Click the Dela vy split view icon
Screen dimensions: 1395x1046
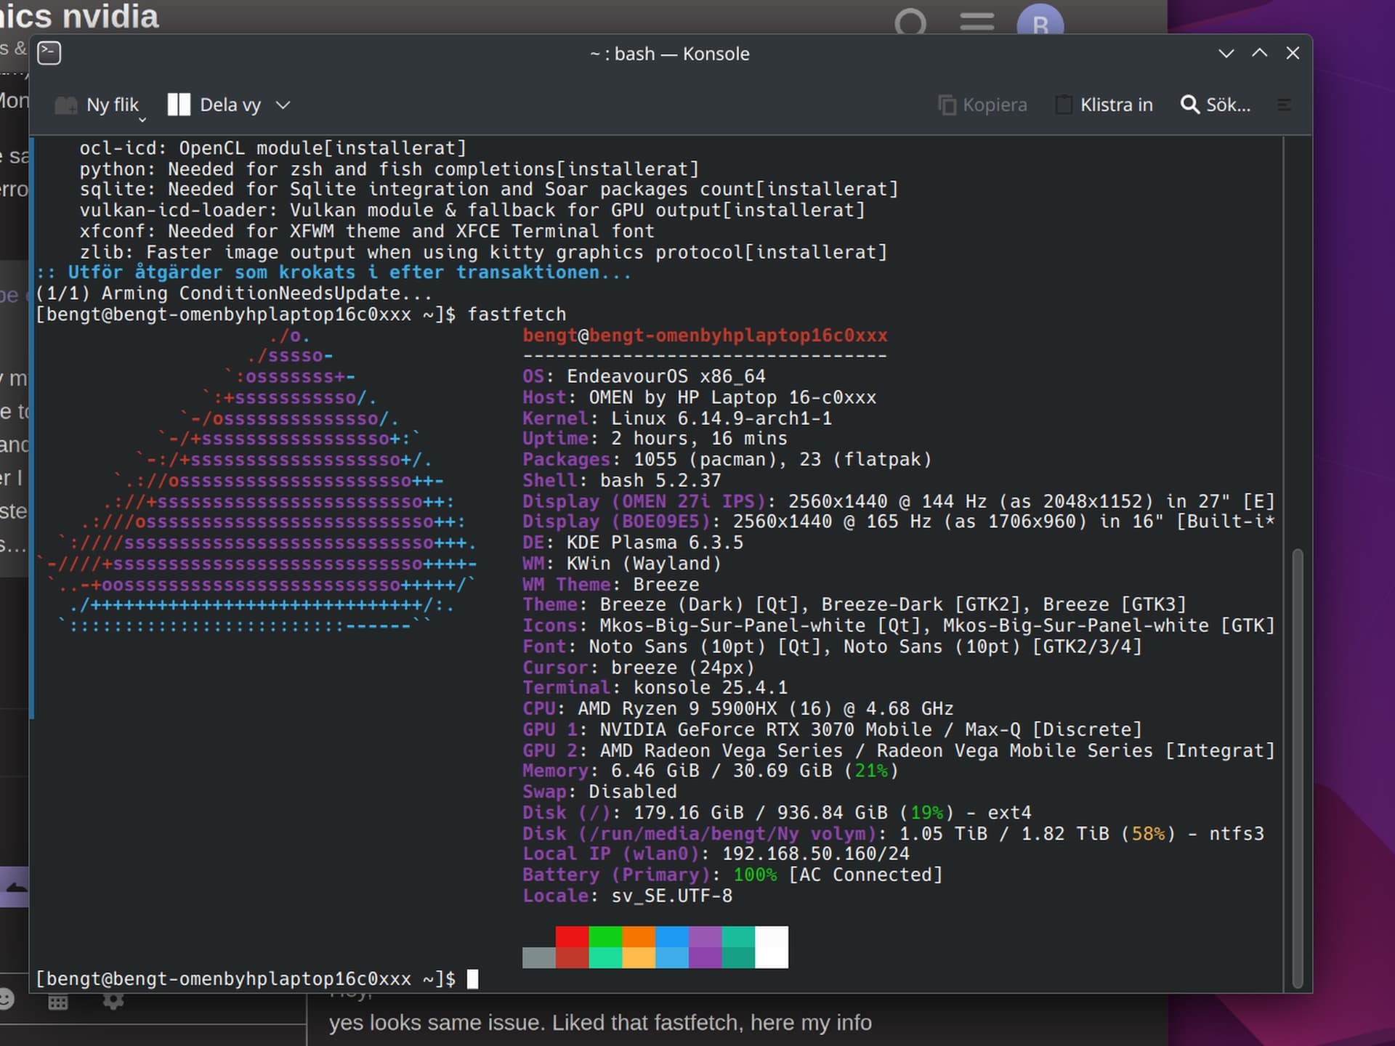click(179, 105)
